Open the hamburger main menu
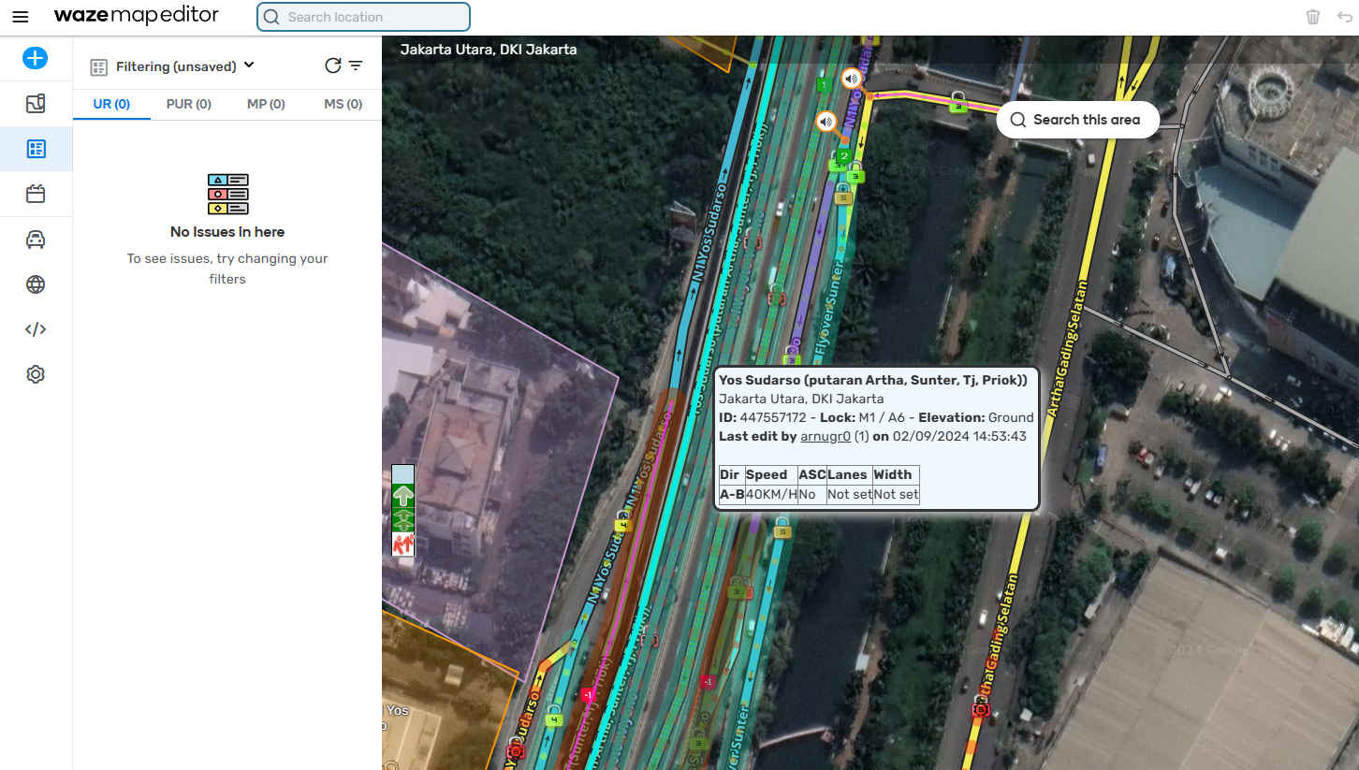The width and height of the screenshot is (1359, 770). pyautogui.click(x=20, y=17)
